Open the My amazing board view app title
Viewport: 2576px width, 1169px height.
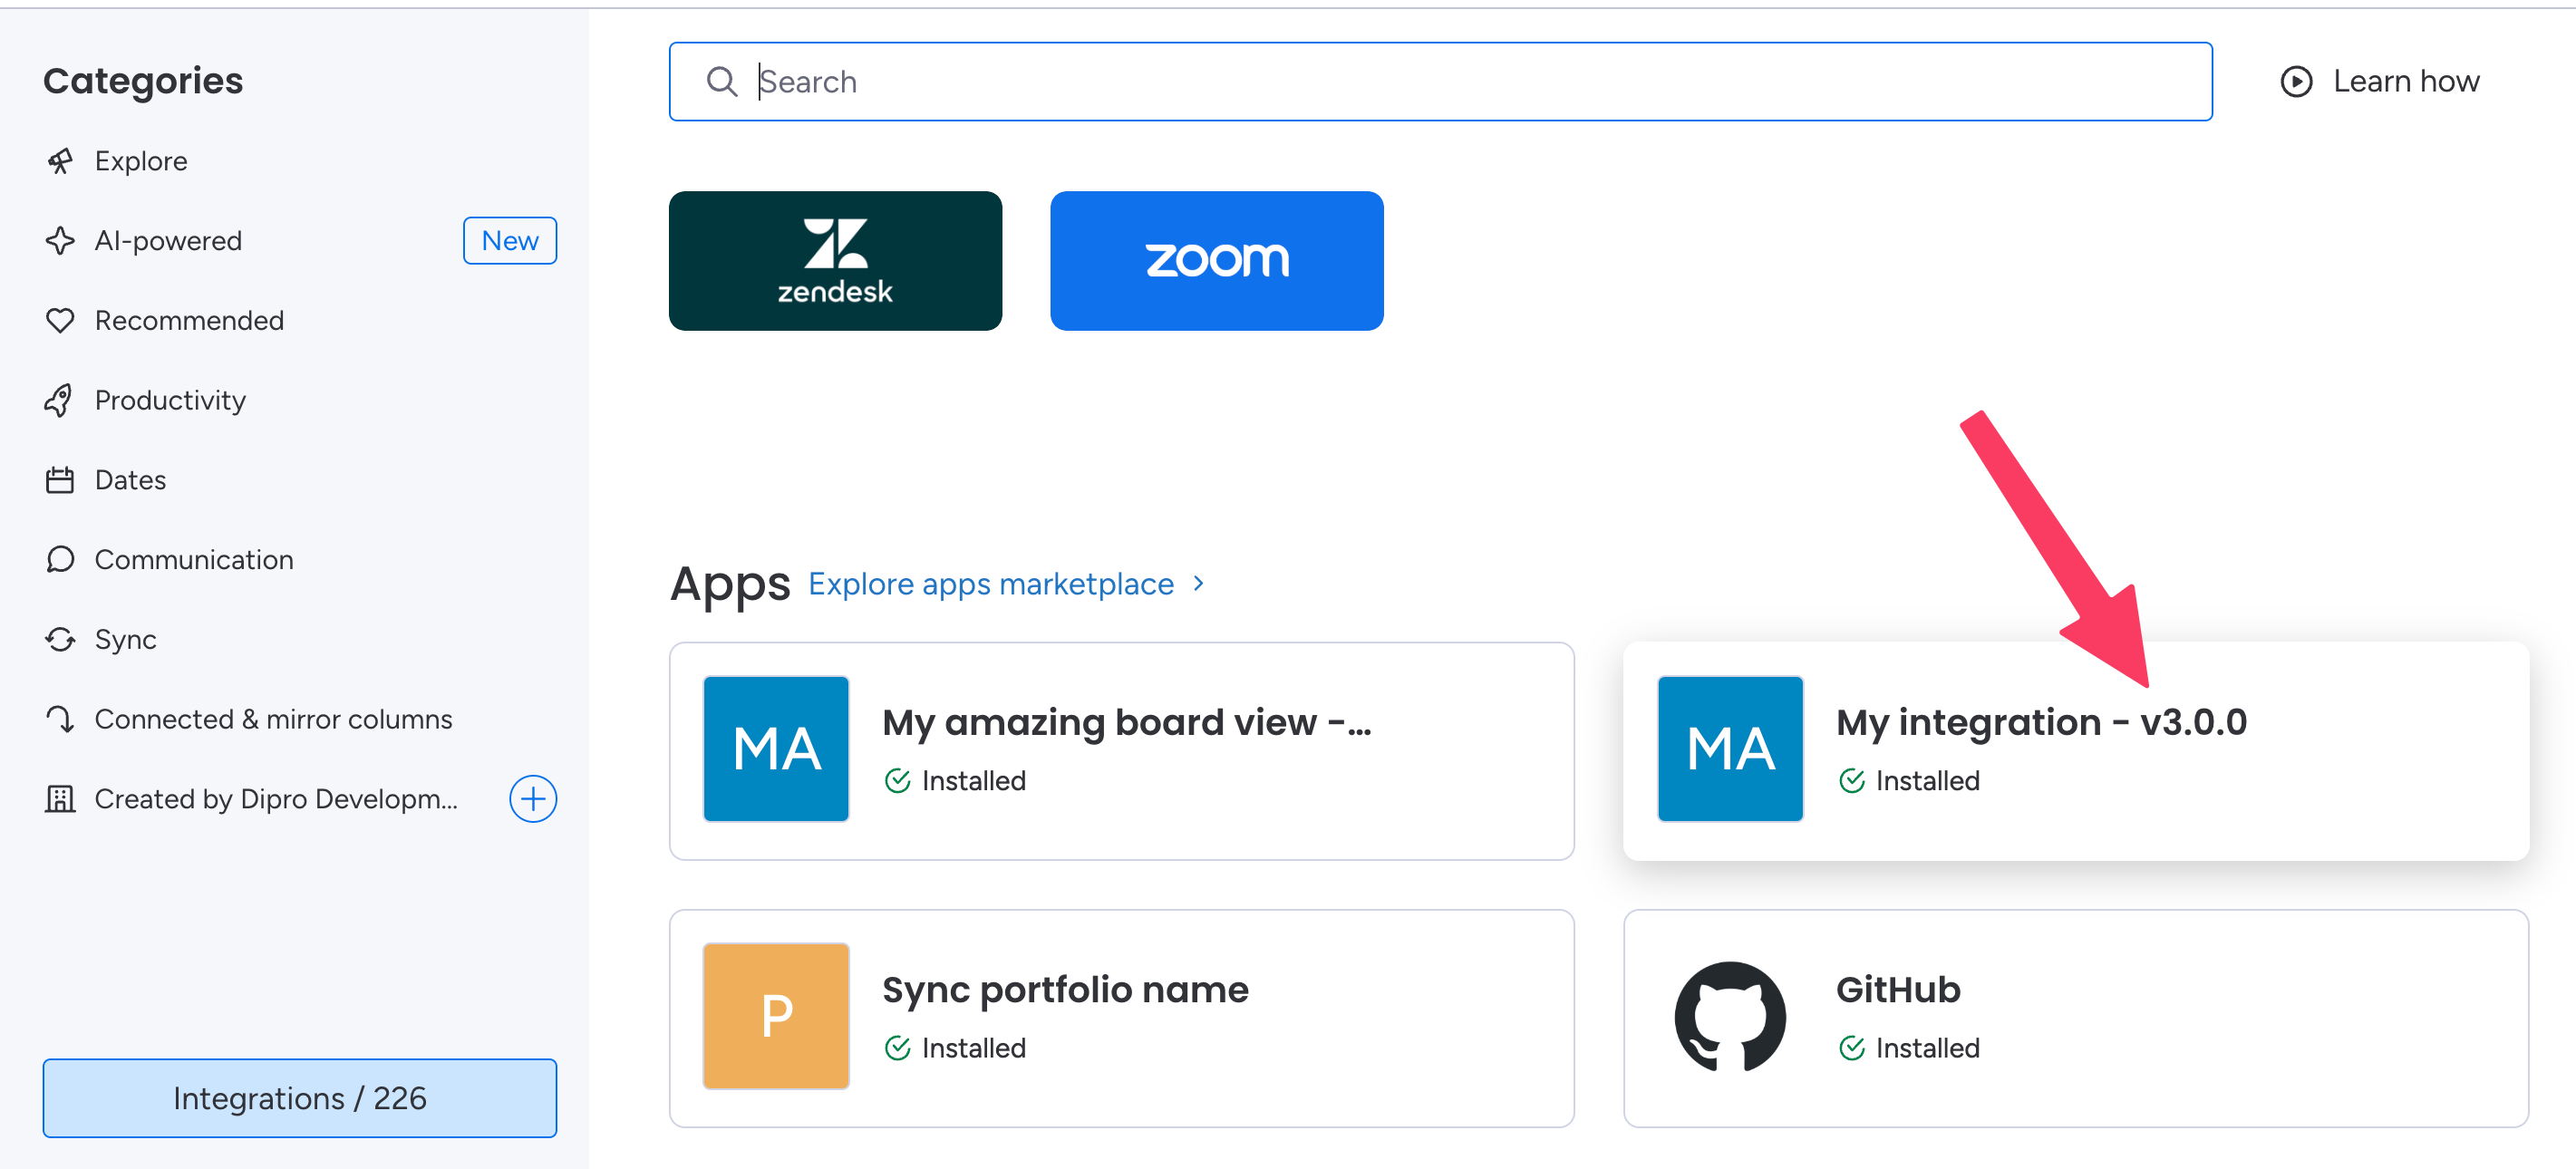1127,723
